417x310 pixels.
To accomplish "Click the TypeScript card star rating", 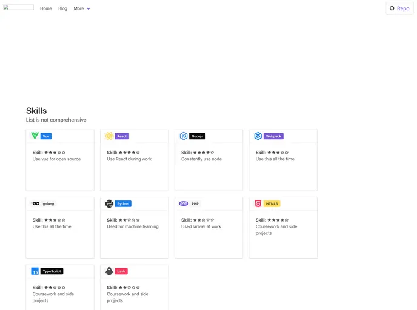I will (x=55, y=288).
